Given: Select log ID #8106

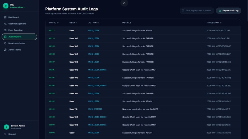Looking at the screenshot, I should [52, 70].
